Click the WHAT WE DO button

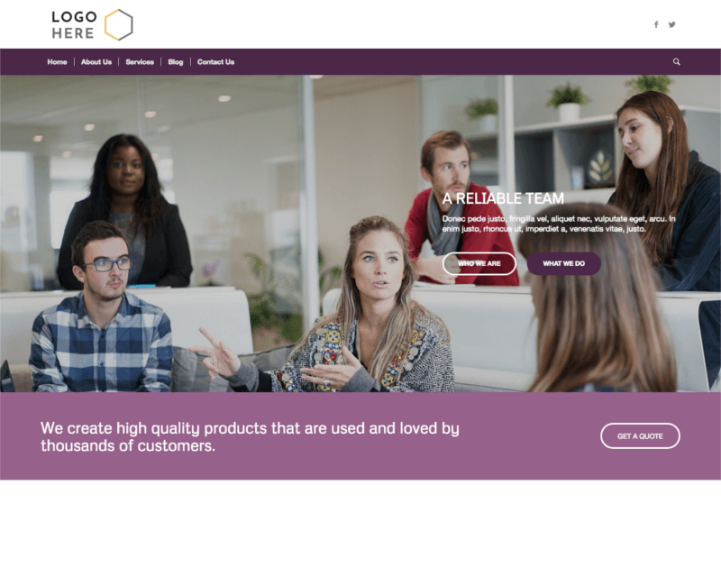click(x=564, y=263)
